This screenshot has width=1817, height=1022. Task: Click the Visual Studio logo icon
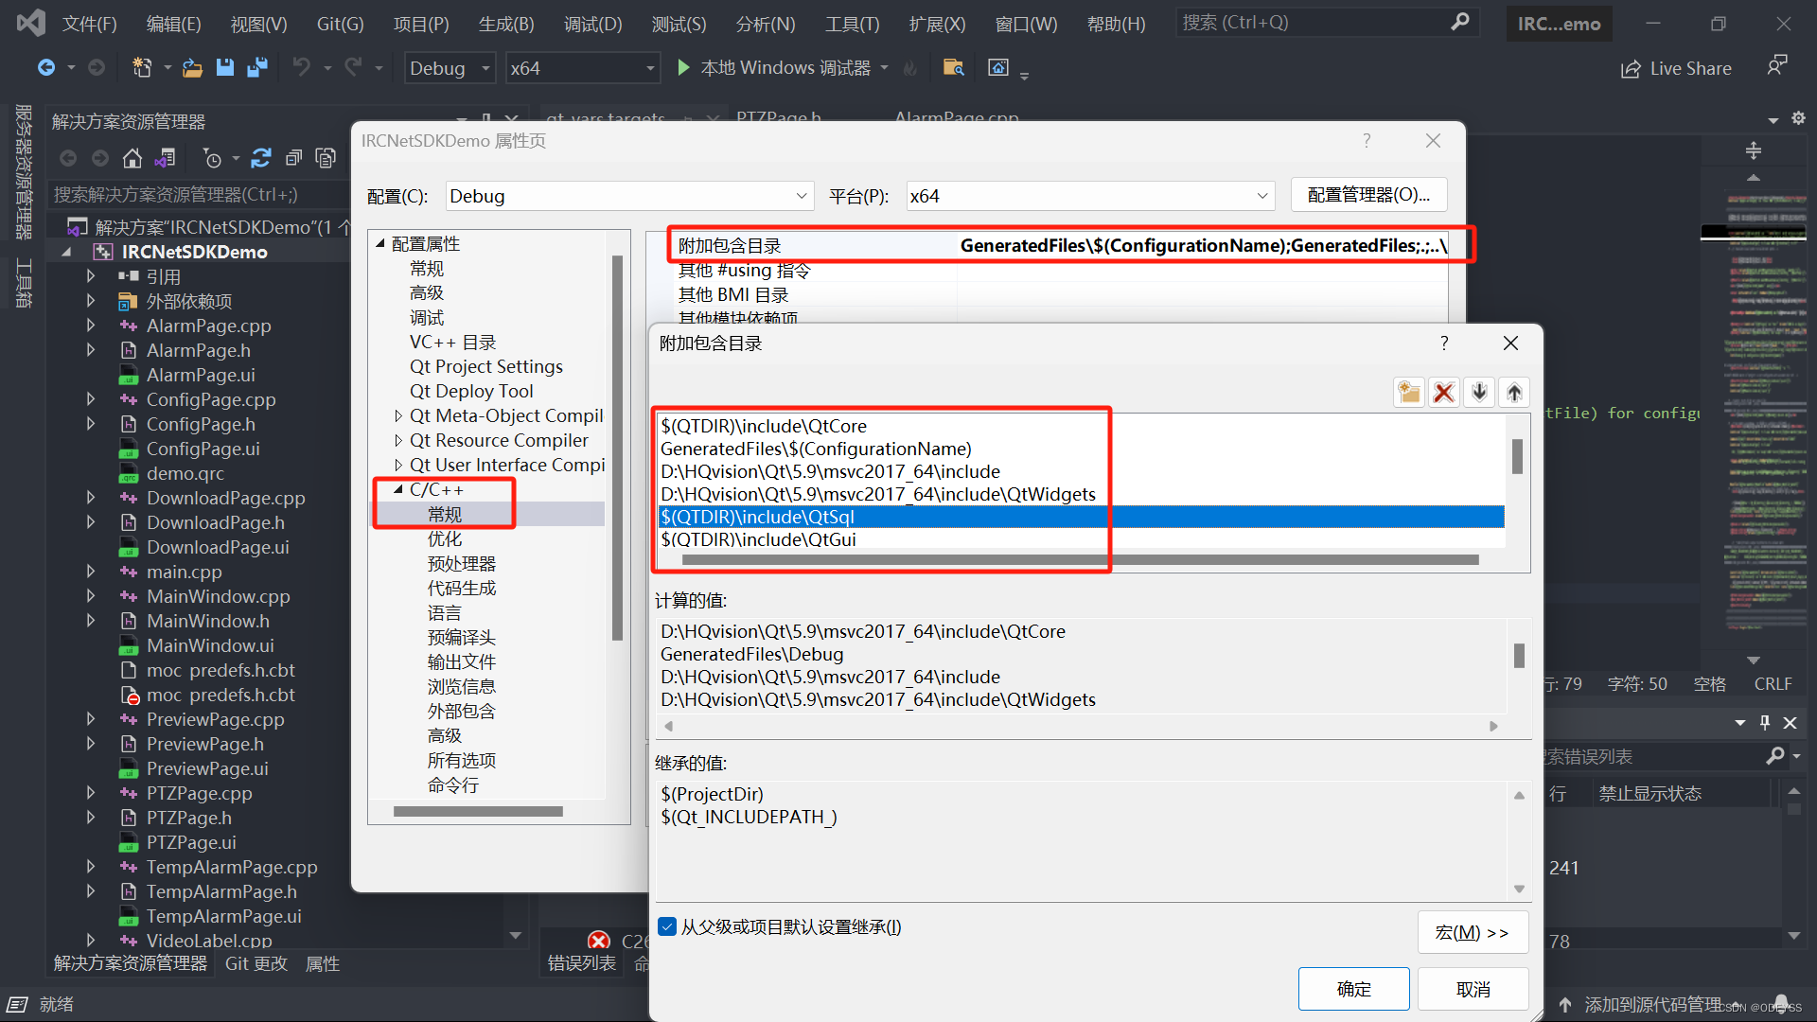pyautogui.click(x=30, y=23)
